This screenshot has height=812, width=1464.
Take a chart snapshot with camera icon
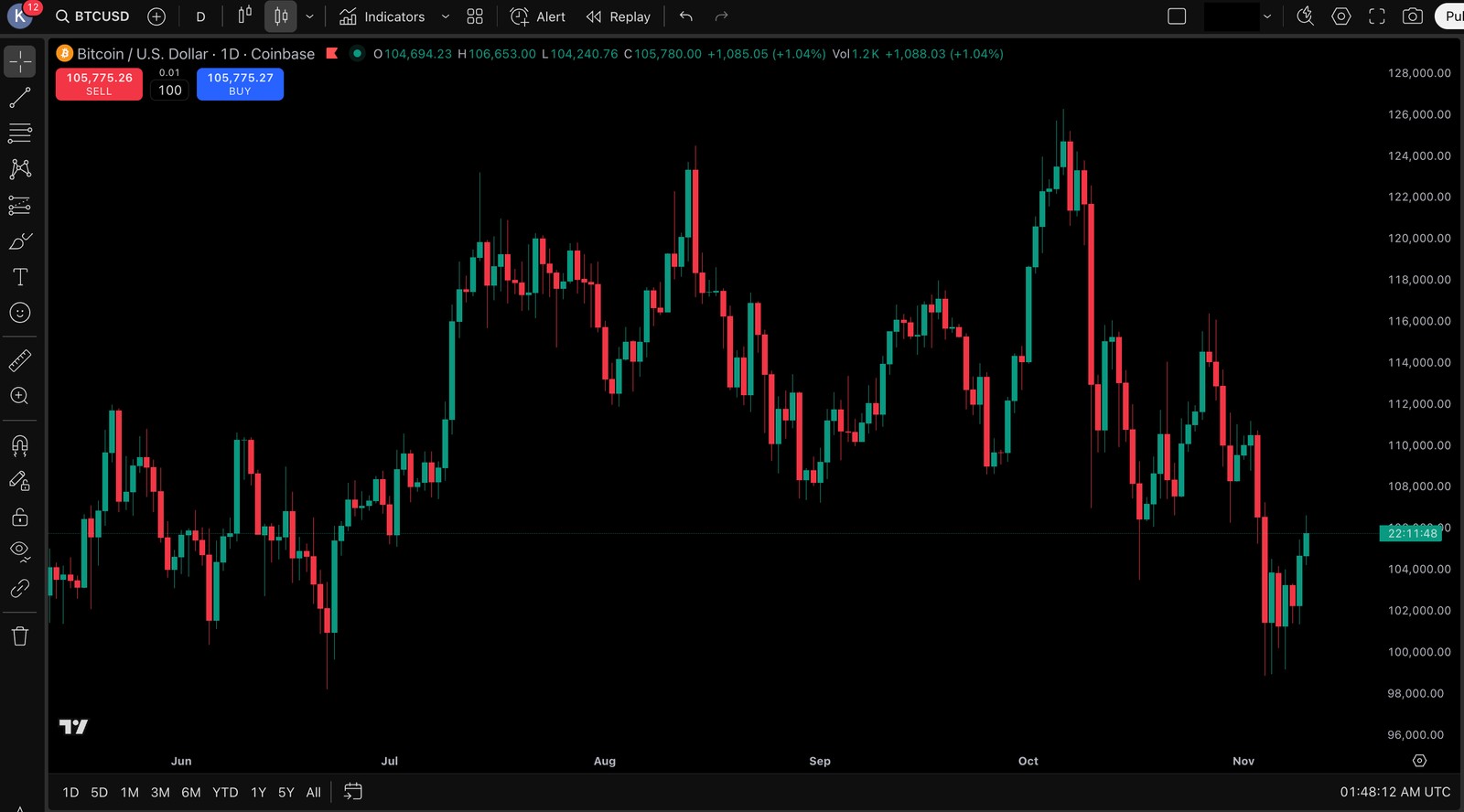point(1413,16)
